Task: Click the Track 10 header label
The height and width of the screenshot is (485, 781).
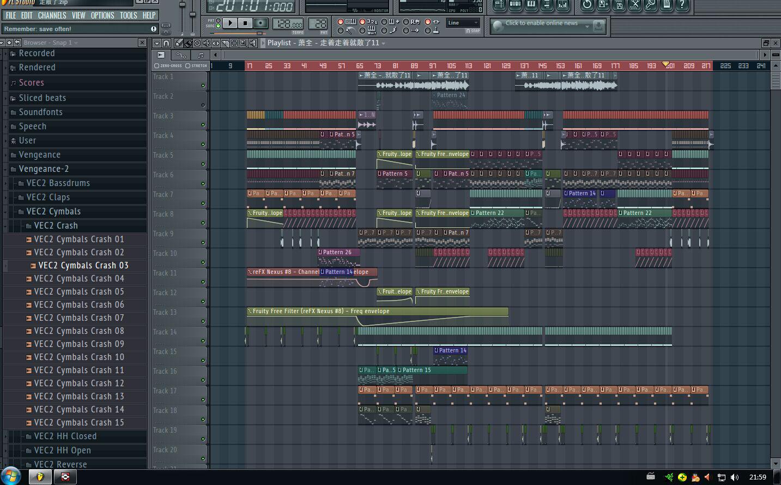Action: (165, 253)
